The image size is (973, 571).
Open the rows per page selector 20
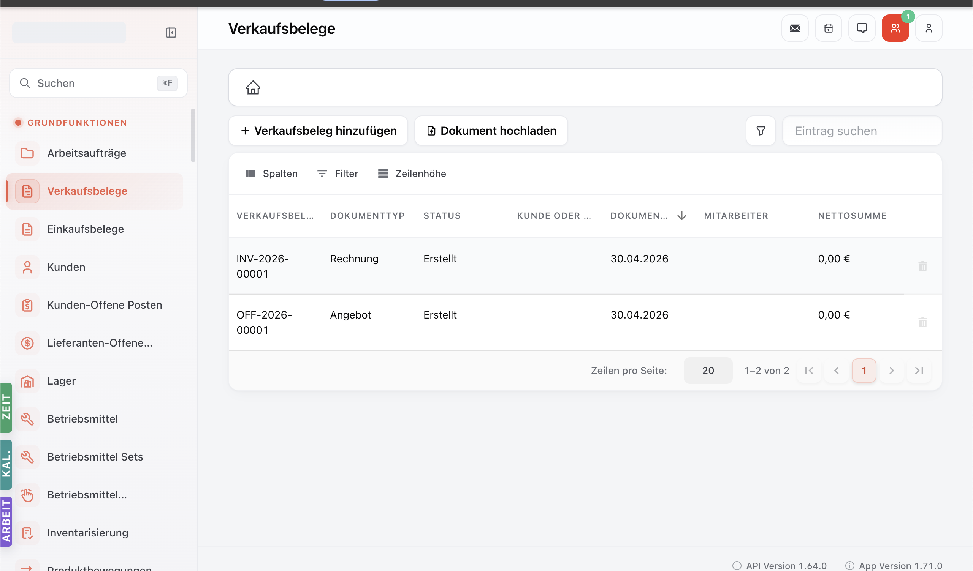pos(708,371)
